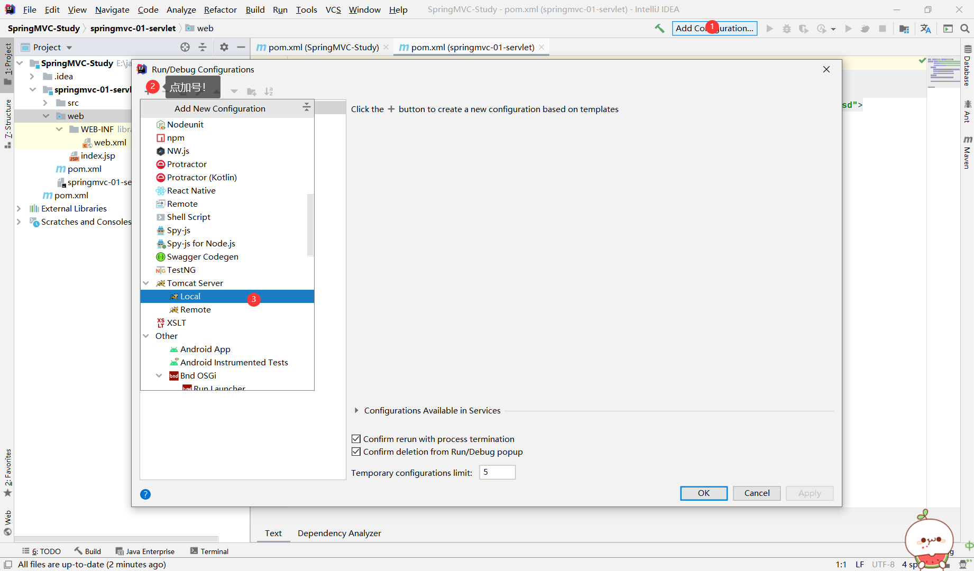Click the create folder icon in dialog toolbar
The height and width of the screenshot is (571, 974).
tap(252, 91)
